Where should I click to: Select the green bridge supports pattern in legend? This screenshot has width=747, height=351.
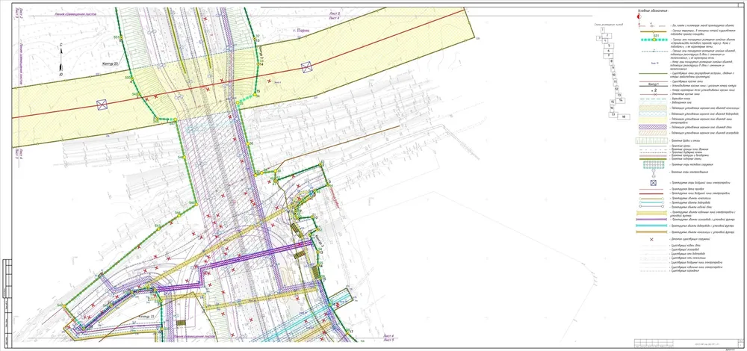tap(654, 165)
